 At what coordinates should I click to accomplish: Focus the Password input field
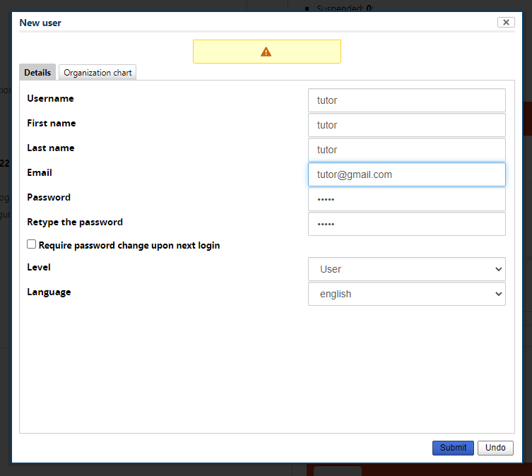click(407, 199)
